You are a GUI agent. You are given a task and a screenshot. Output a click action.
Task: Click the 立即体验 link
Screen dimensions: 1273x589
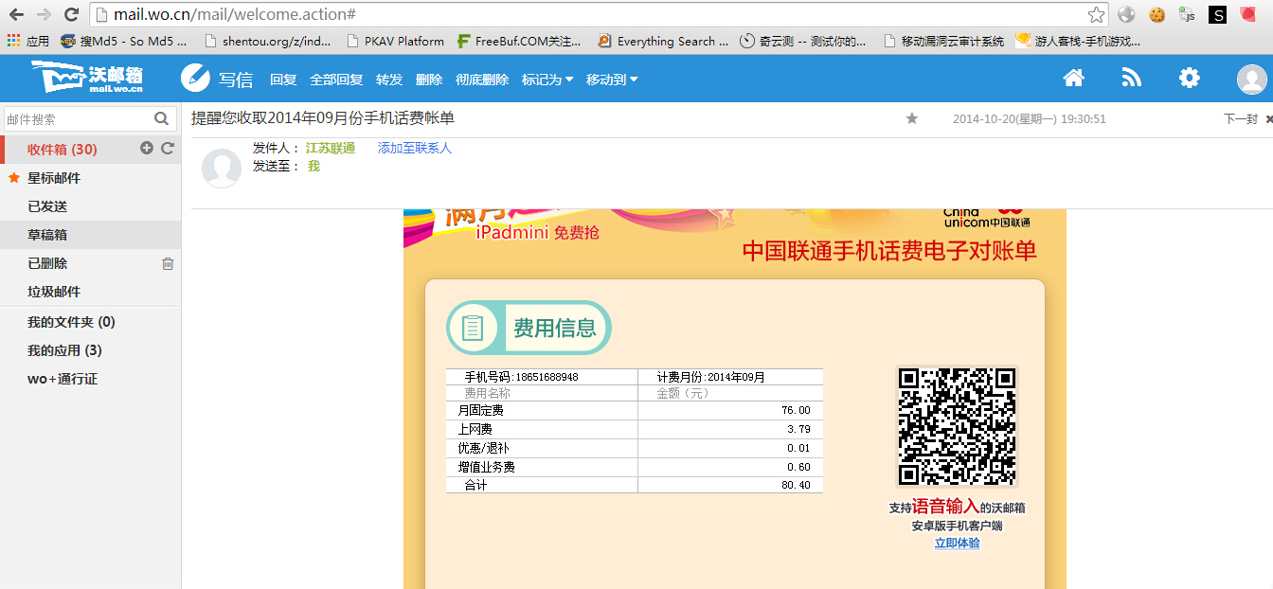coord(958,544)
